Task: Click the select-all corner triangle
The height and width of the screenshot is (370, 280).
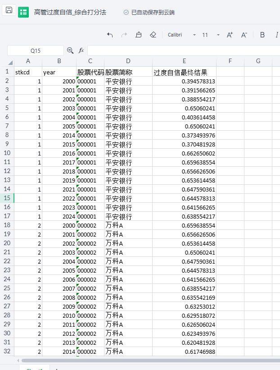Action: tap(10, 62)
